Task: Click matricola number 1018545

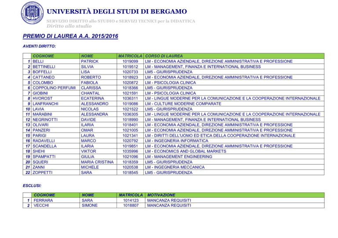Action: [130, 173]
